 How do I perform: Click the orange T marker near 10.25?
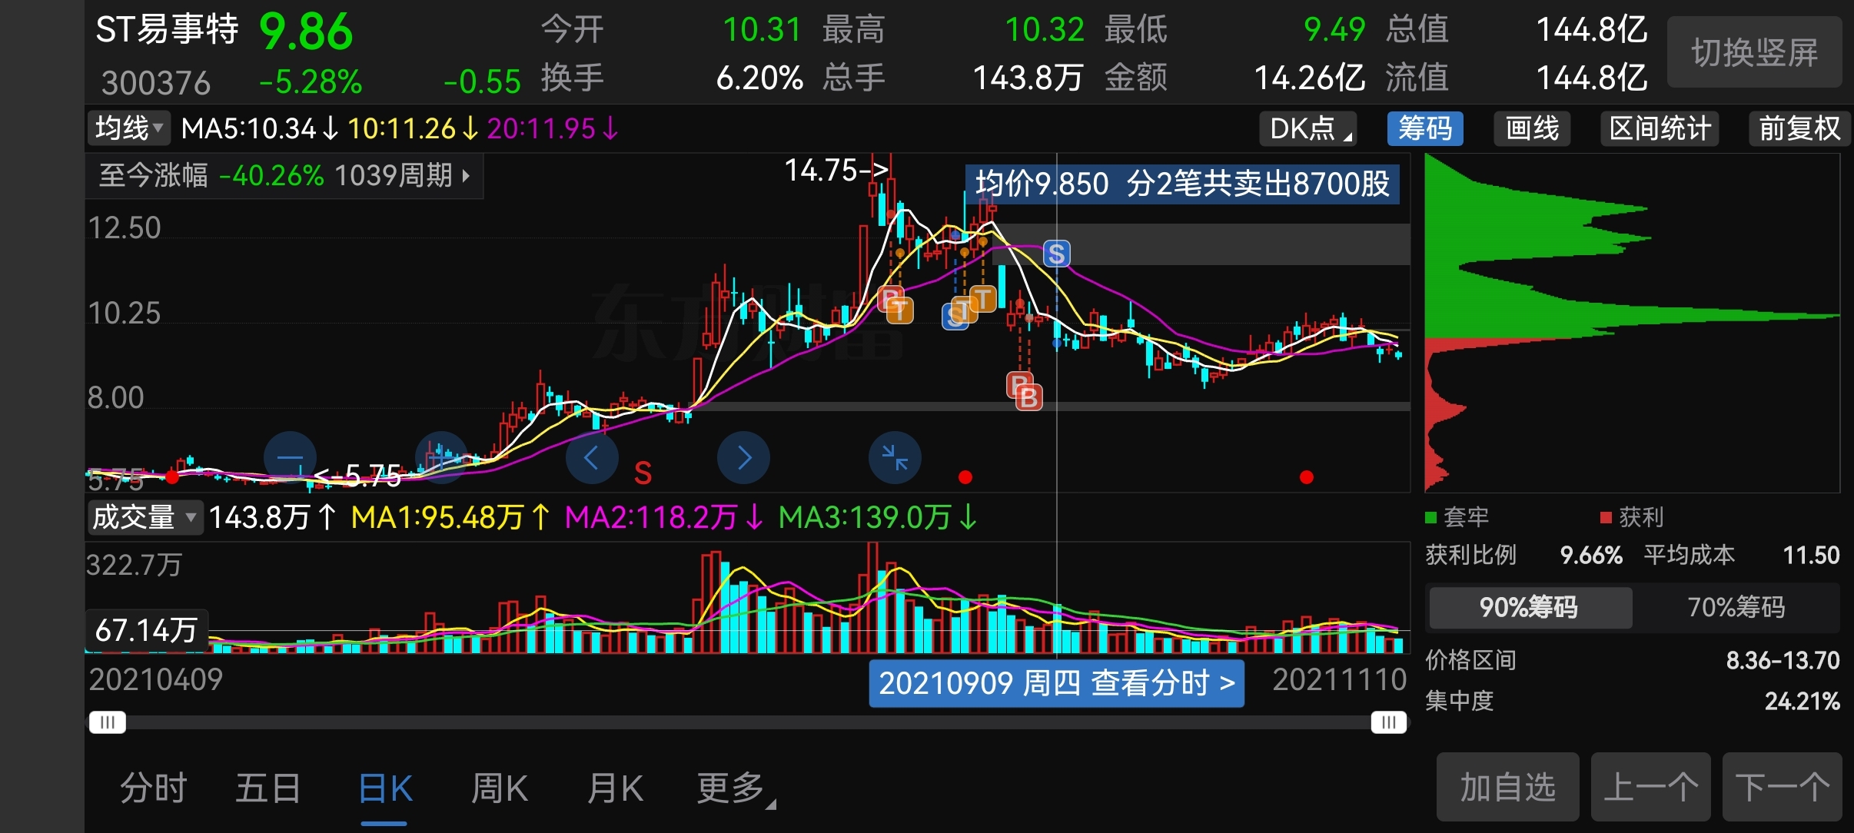point(899,310)
